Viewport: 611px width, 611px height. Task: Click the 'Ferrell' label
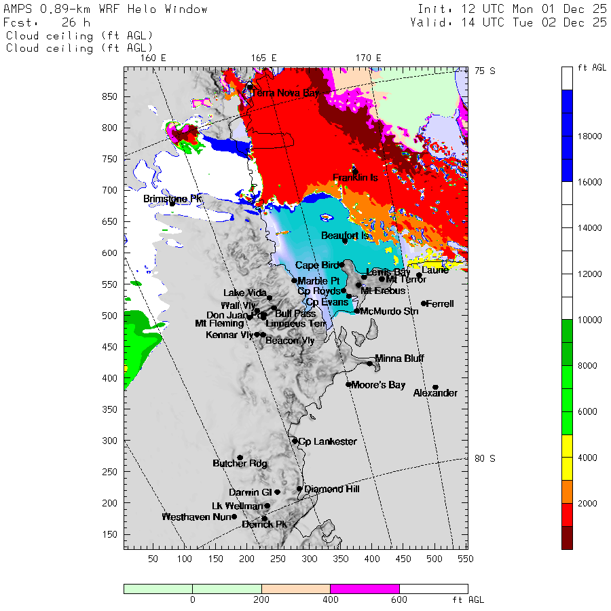coord(440,303)
